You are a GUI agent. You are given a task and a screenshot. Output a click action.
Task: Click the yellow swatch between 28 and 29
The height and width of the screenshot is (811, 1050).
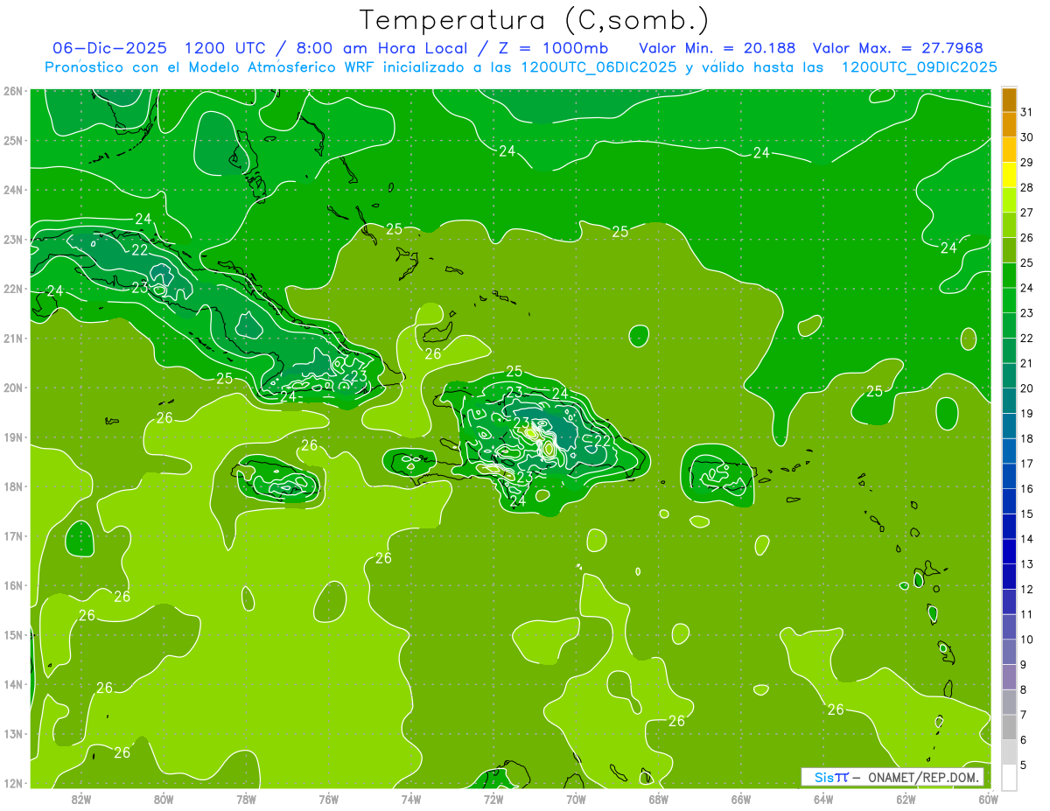1009,175
